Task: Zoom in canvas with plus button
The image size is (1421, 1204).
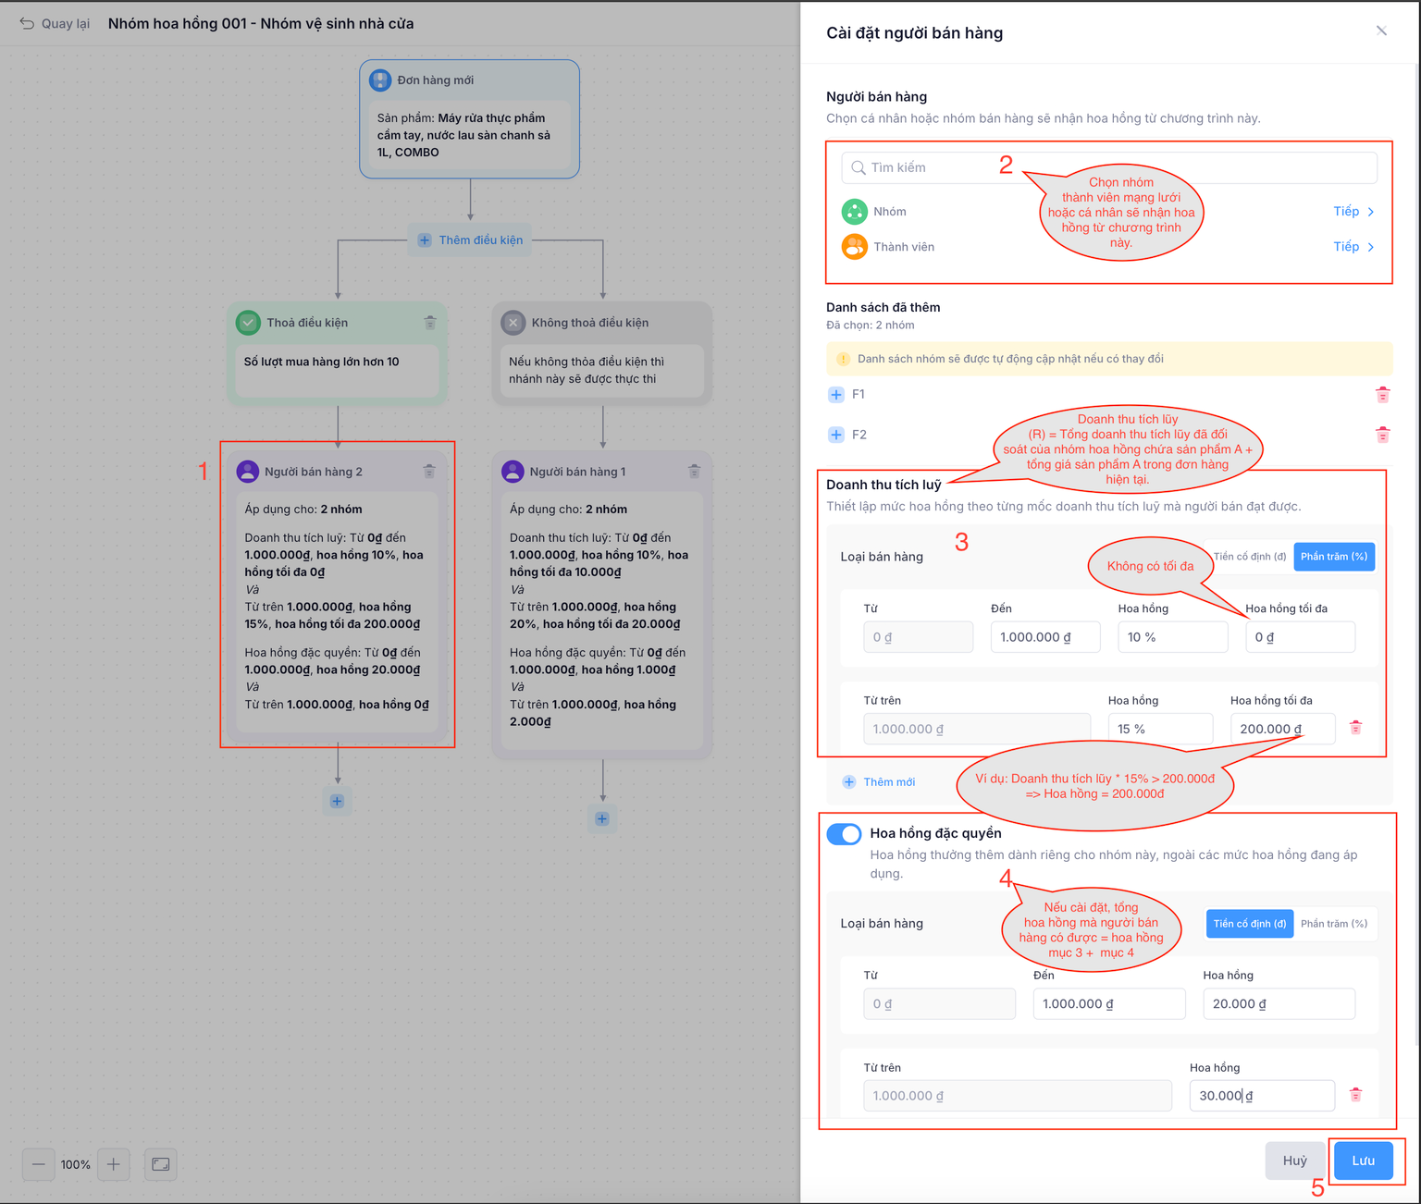Action: pos(113,1164)
